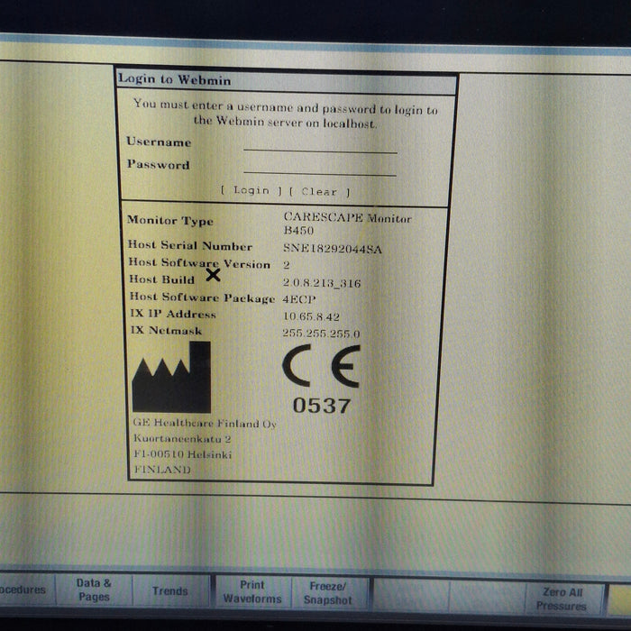Click the Host Build label
The height and width of the screenshot is (631, 631).
(x=161, y=279)
